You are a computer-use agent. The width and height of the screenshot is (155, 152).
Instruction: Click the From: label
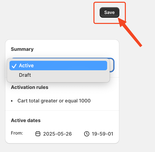[17, 133]
